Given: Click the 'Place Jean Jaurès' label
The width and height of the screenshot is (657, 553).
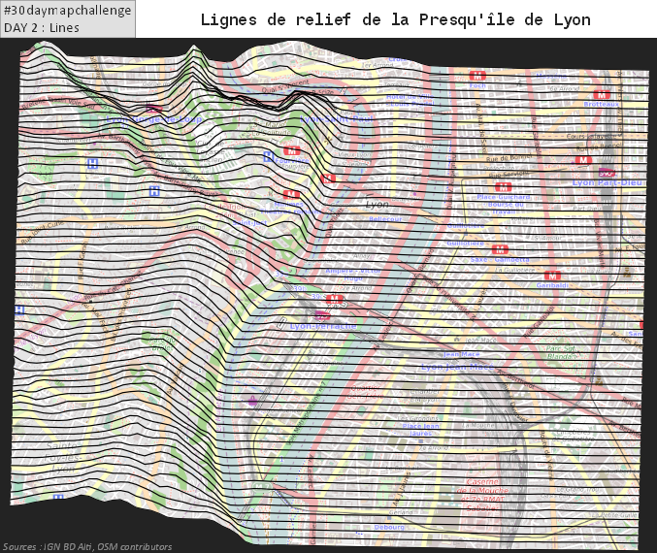Looking at the screenshot, I should [x=420, y=430].
